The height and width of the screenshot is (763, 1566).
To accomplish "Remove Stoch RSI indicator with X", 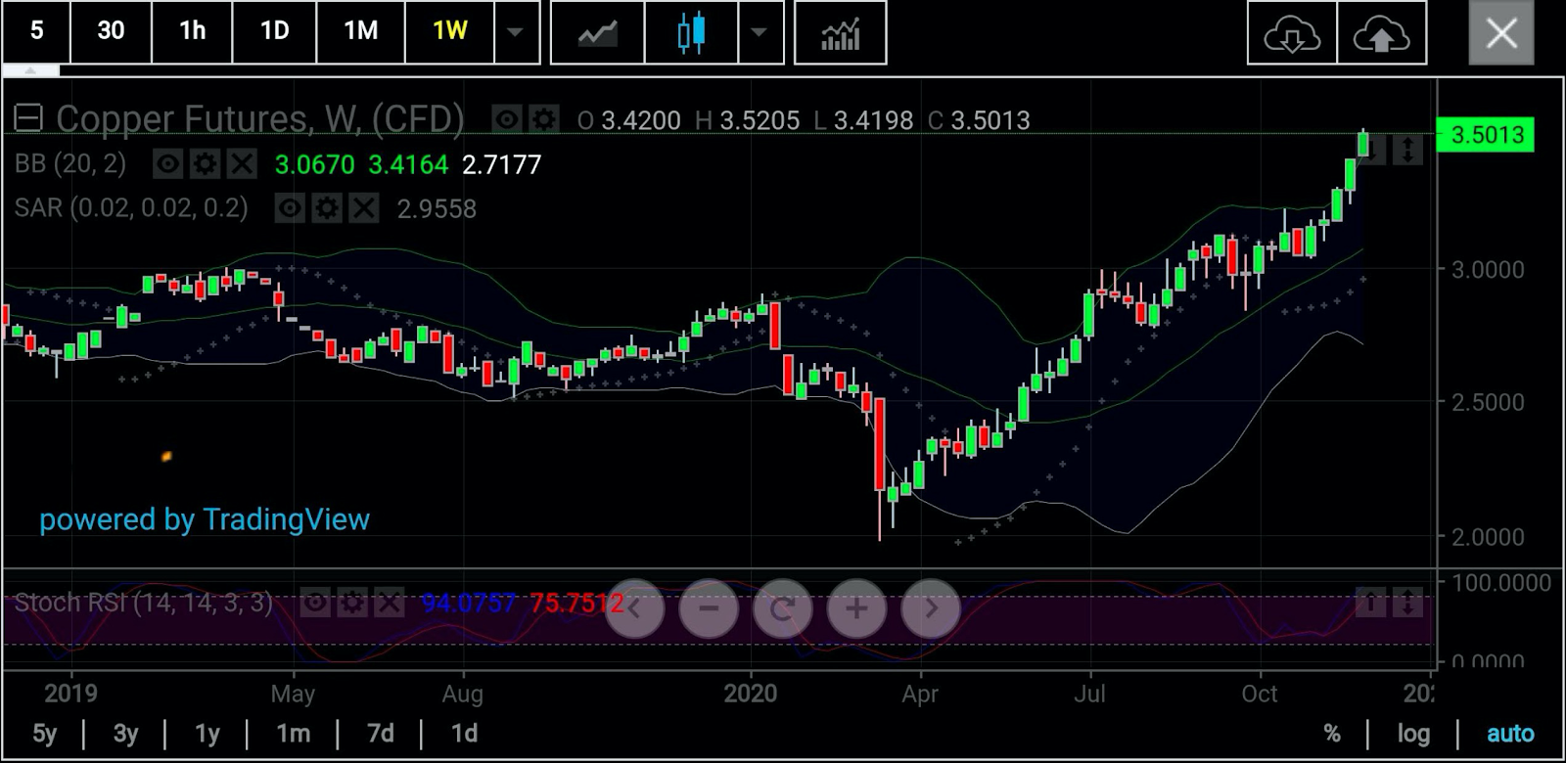I will pyautogui.click(x=389, y=602).
